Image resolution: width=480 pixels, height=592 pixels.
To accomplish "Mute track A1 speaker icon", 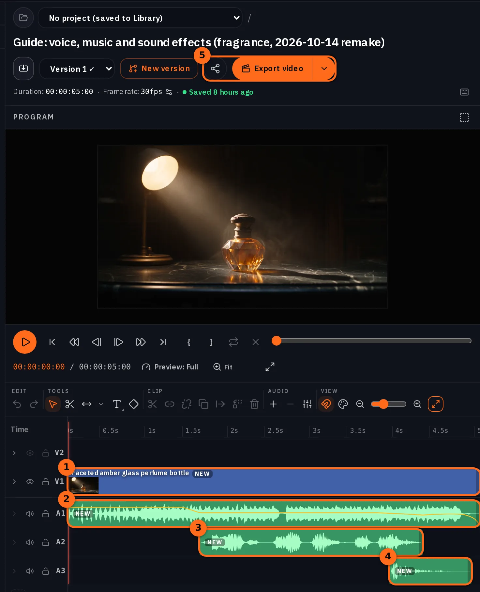I will [30, 514].
